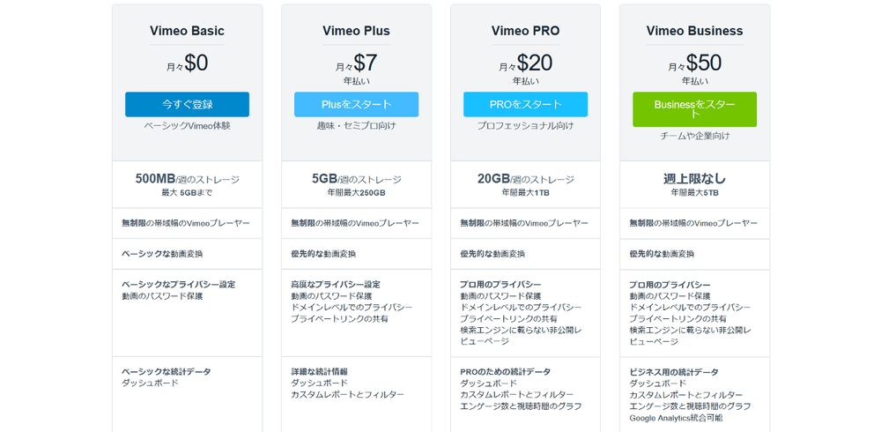Click ベーシックなプライバシー設定 in the Basic column
Viewport: 881px width, 432px height.
(x=179, y=284)
